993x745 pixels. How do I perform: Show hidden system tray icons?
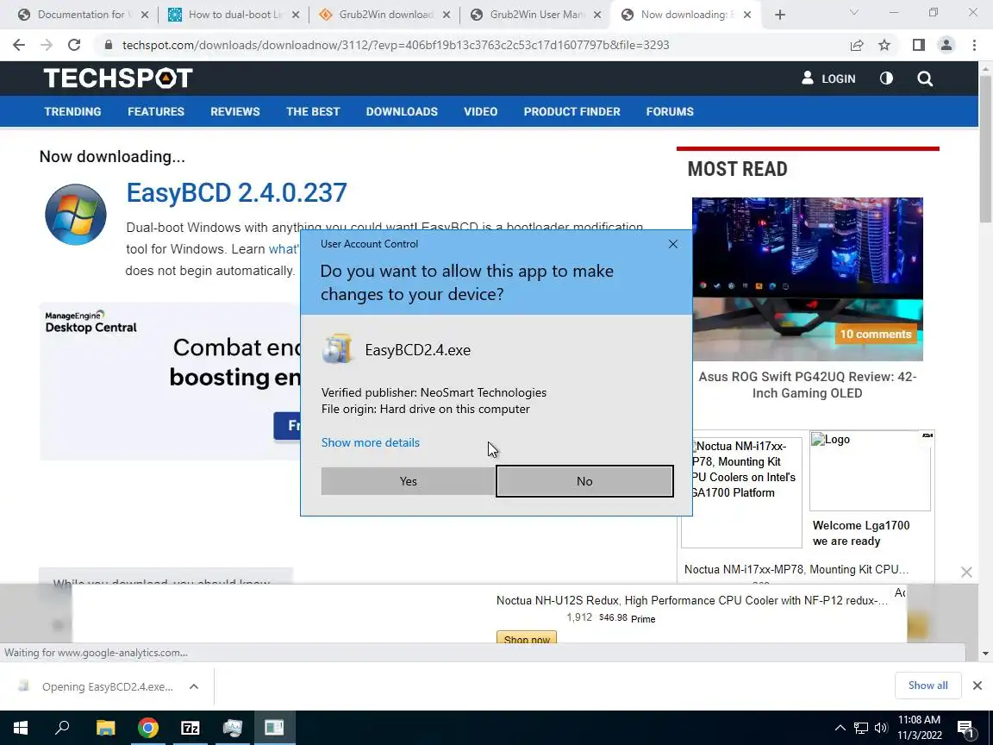pyautogui.click(x=840, y=728)
